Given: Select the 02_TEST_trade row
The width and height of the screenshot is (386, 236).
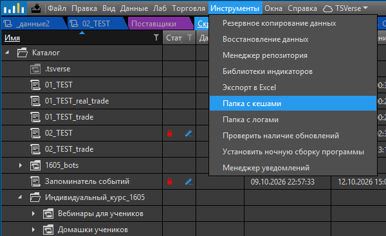Looking at the screenshot, I should 82,149.
